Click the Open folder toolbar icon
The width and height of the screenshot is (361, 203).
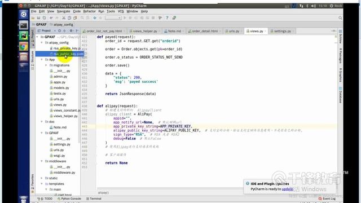pos(33,18)
